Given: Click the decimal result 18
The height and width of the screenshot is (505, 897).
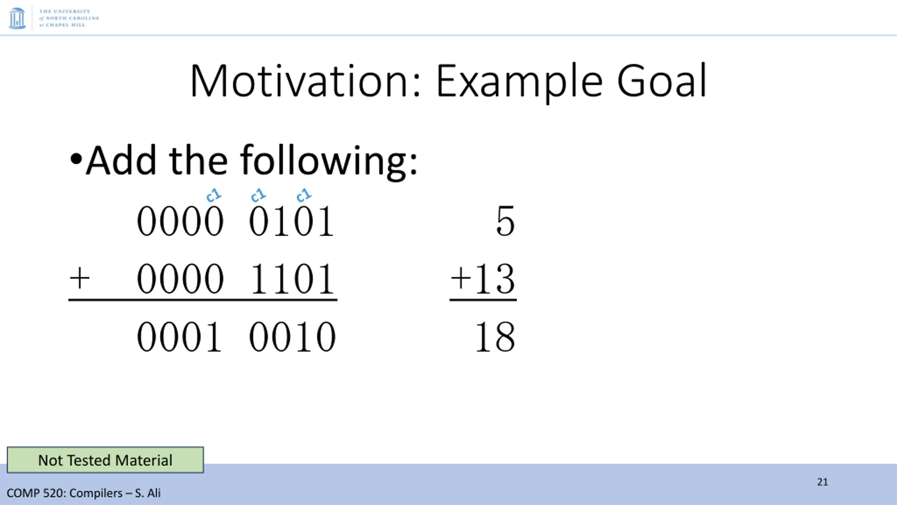Looking at the screenshot, I should coord(495,337).
